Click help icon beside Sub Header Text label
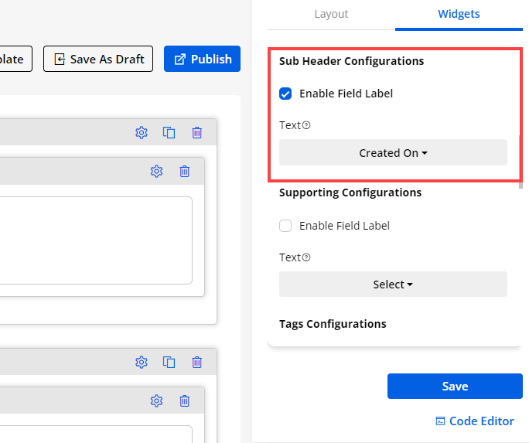This screenshot has height=443, width=529. pos(306,125)
